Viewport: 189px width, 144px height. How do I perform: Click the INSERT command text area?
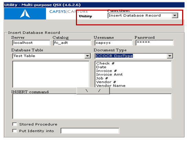pyautogui.click(x=92, y=106)
